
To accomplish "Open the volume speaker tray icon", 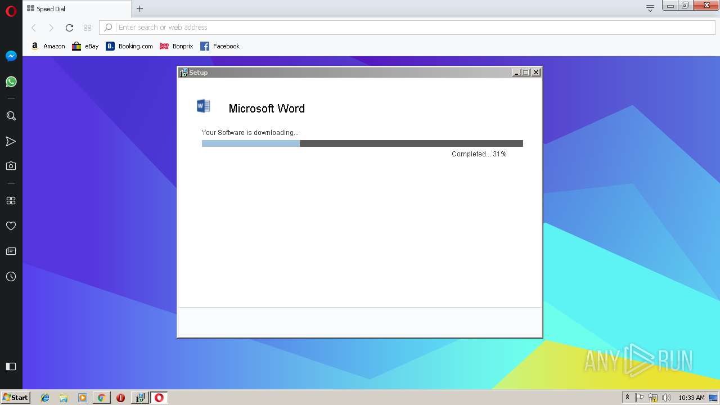I will [x=667, y=398].
